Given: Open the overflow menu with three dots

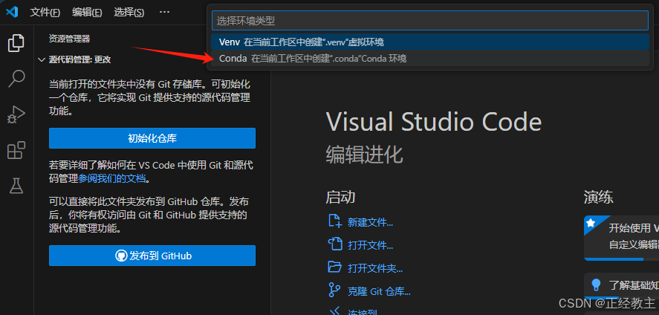Looking at the screenshot, I should click(x=164, y=12).
